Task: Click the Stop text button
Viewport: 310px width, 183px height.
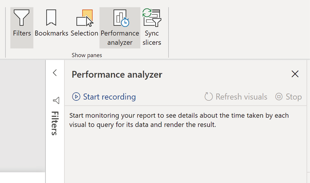Action: click(294, 97)
